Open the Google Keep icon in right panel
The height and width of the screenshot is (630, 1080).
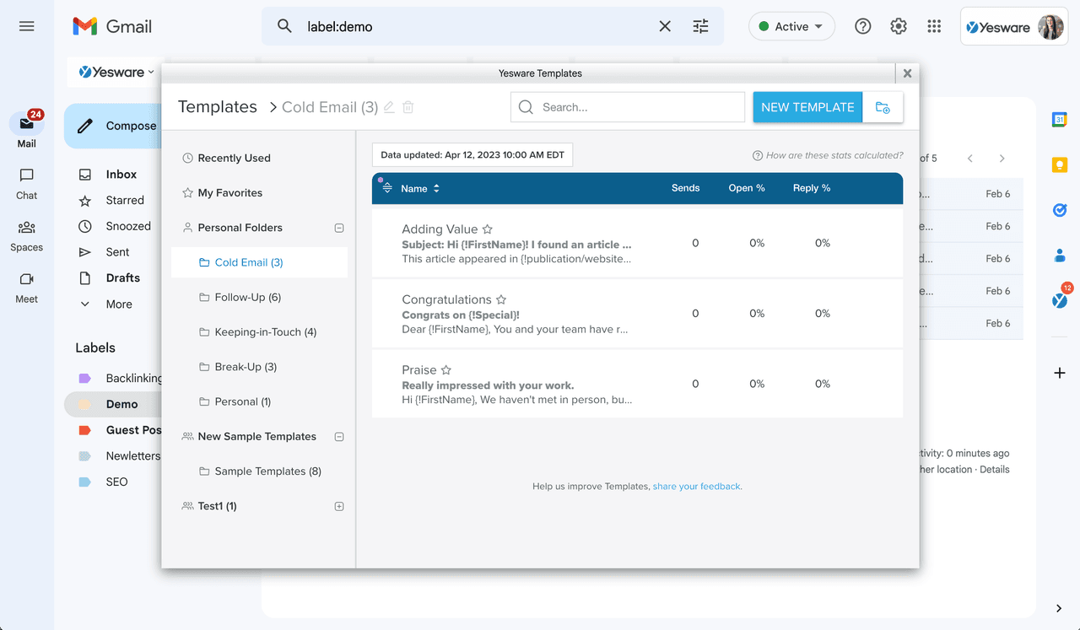click(x=1060, y=164)
